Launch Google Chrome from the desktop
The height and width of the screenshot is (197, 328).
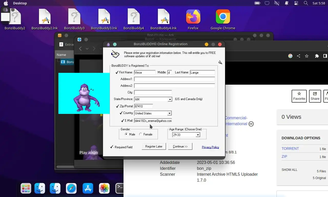223,19
